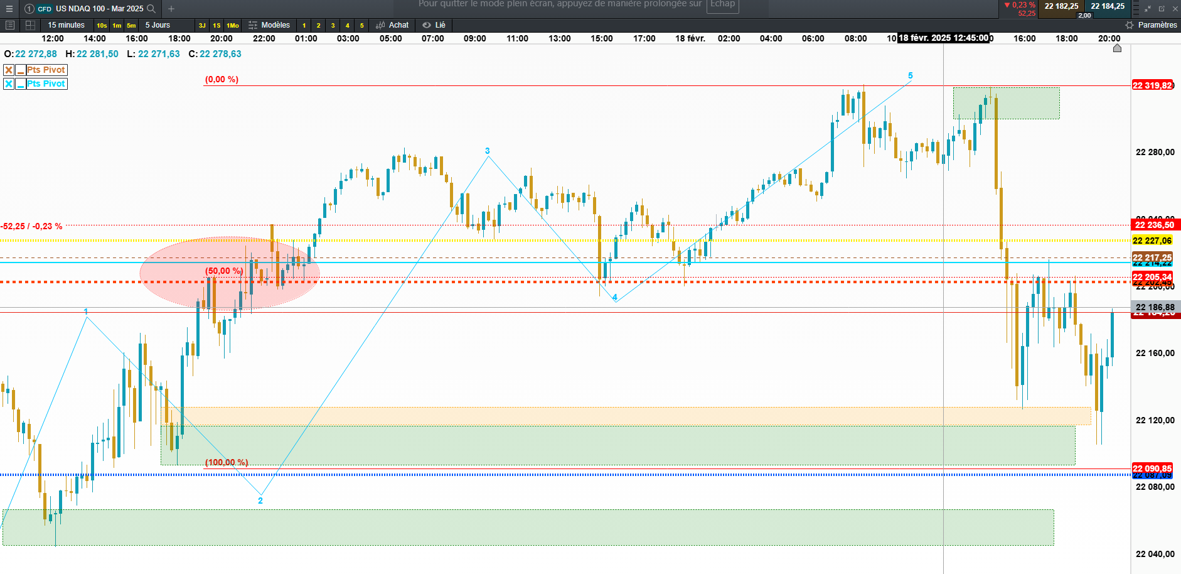This screenshot has width=1181, height=574.
Task: Click the Paramètres gear icon
Action: point(1130,25)
